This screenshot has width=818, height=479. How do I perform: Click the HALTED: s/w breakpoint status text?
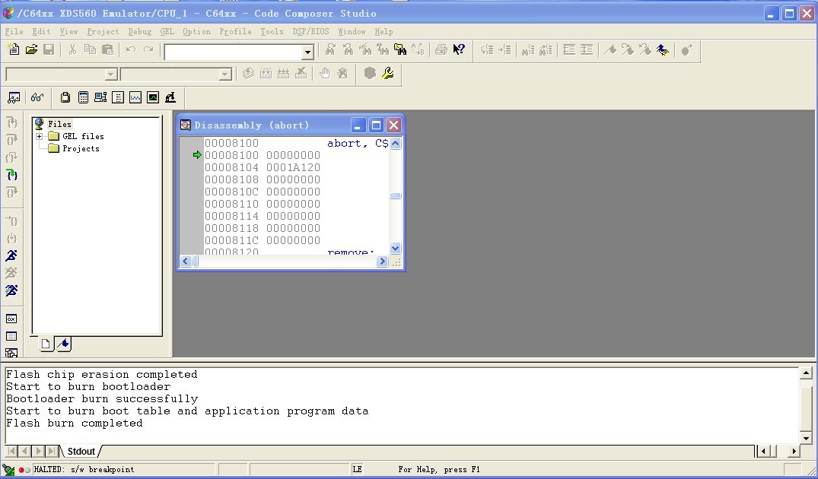pos(84,470)
